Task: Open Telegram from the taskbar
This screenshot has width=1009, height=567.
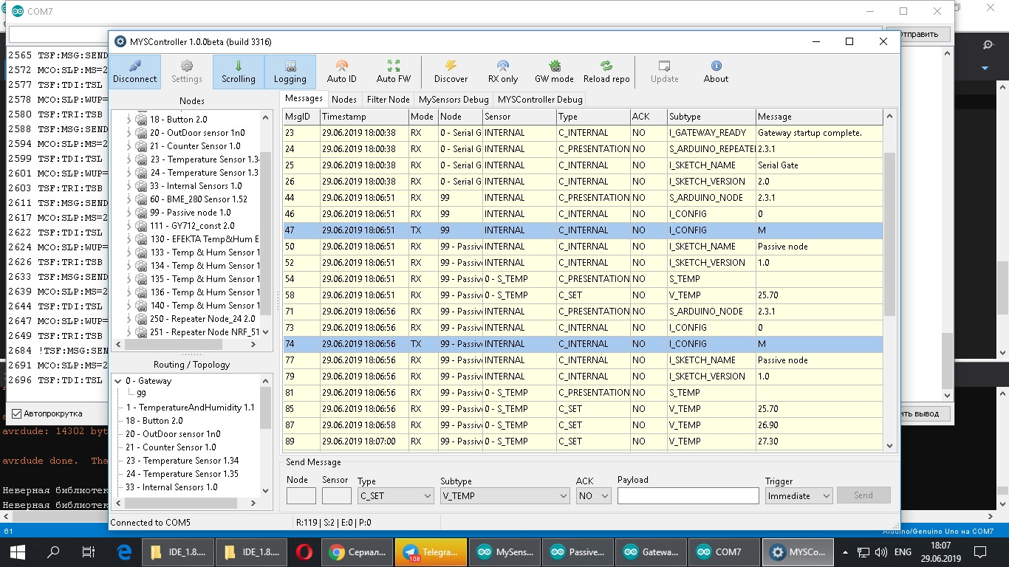Action: 431,551
